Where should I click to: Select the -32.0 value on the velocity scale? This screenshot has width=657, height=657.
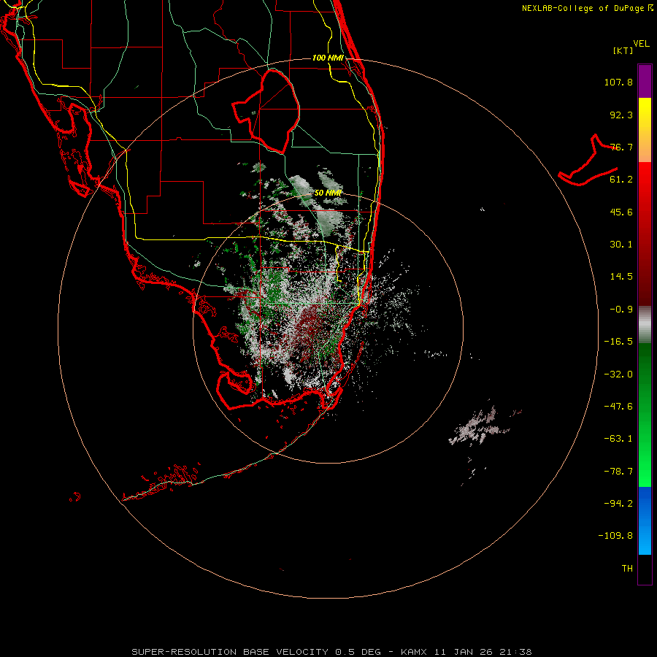(618, 374)
